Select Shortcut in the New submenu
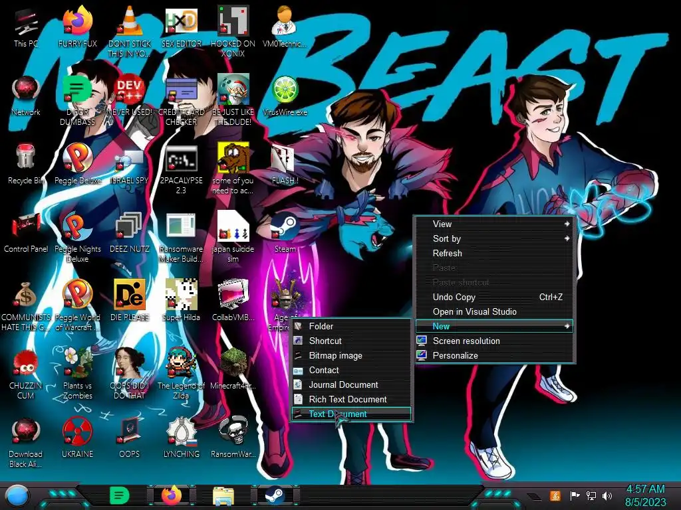The width and height of the screenshot is (681, 510). point(351,341)
